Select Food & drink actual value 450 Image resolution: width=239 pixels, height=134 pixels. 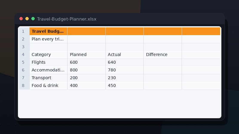(x=125, y=85)
